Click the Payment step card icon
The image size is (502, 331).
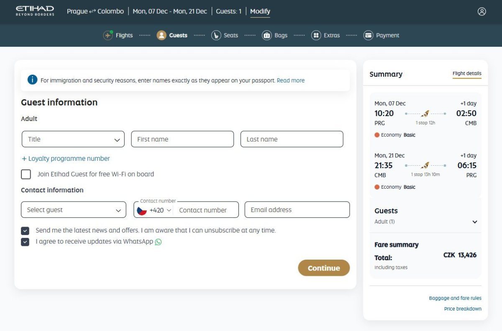tap(368, 35)
